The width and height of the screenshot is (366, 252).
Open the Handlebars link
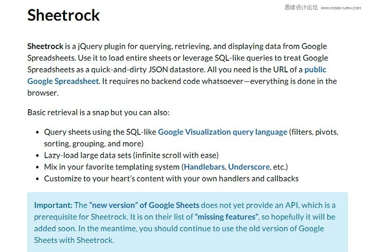[x=204, y=167]
